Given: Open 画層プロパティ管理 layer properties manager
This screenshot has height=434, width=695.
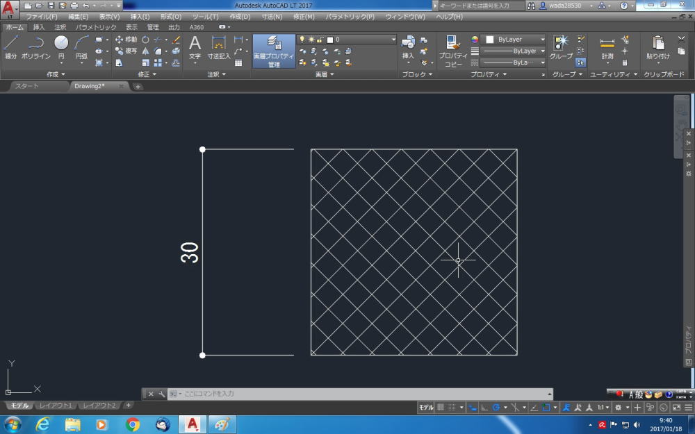Looking at the screenshot, I should pyautogui.click(x=274, y=51).
